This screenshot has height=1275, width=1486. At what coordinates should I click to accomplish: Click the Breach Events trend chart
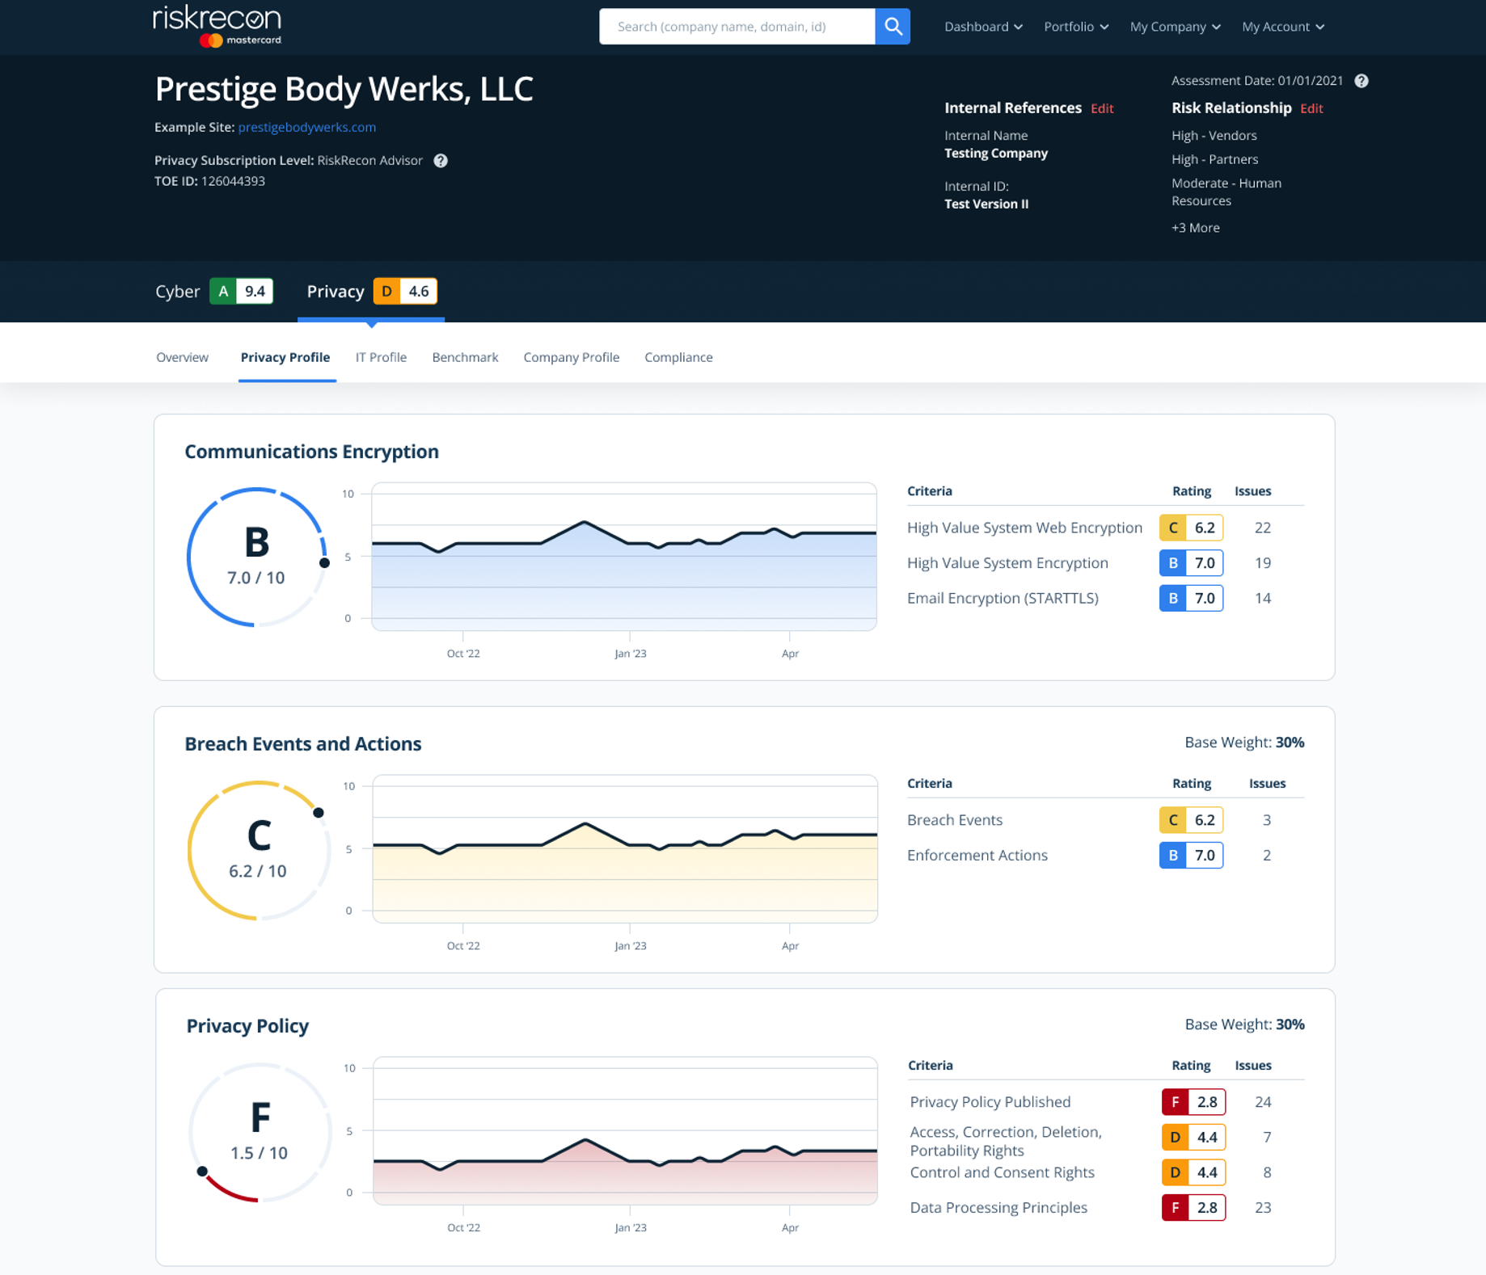pos(625,849)
